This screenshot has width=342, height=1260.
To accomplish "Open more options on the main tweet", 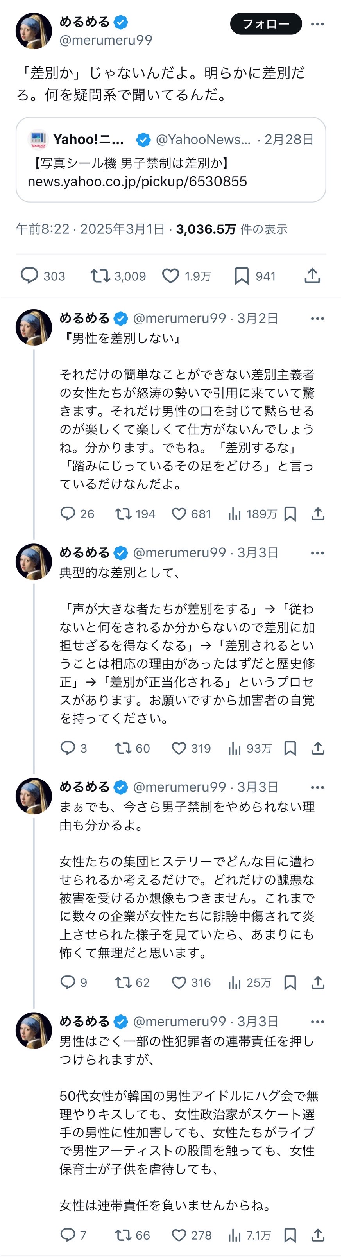I will [x=317, y=24].
